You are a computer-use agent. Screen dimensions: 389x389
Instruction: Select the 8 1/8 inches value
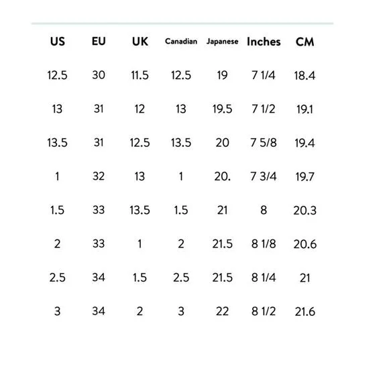pos(264,244)
